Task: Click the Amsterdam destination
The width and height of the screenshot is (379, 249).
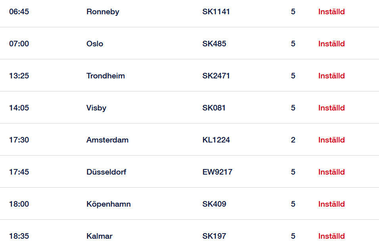Action: (x=107, y=140)
